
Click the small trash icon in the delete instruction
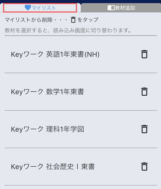point(73,20)
